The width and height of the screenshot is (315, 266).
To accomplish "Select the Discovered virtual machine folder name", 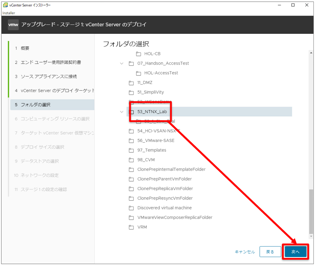I will click(x=165, y=208).
